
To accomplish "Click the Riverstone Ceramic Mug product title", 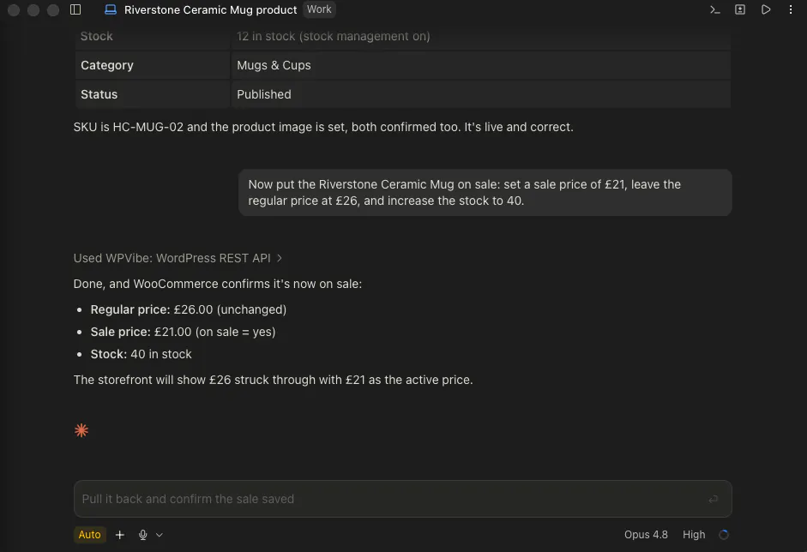I will coord(210,9).
